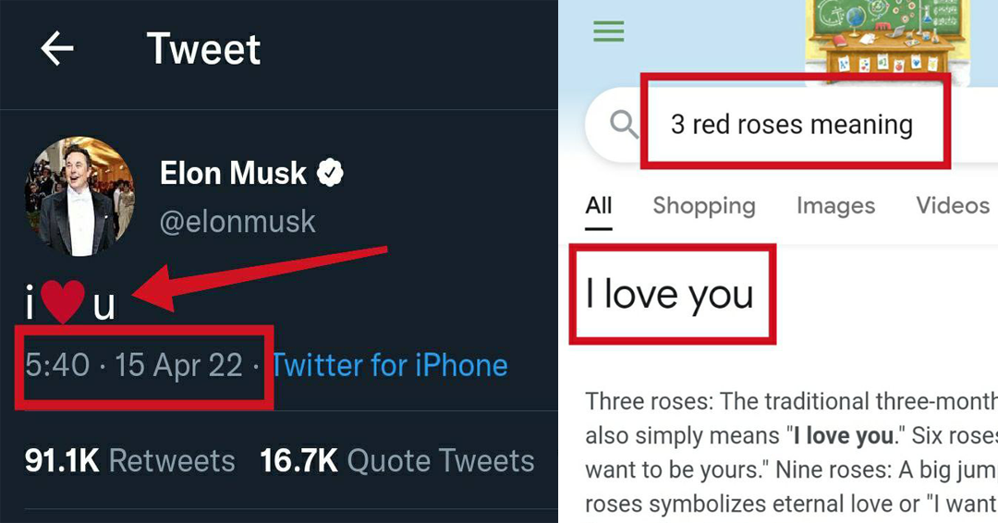Click the 'I love you' answer heading

670,295
